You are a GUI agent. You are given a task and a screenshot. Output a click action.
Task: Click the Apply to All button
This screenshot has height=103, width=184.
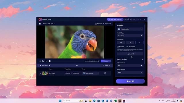tap(130, 54)
